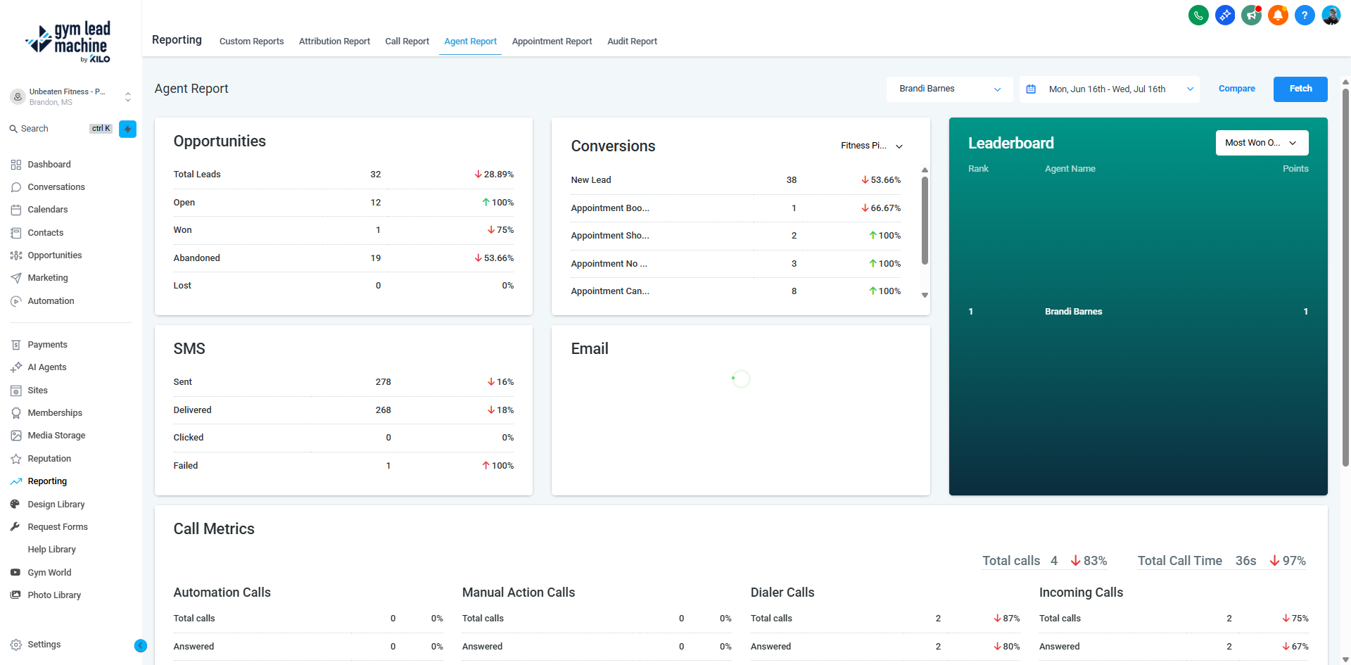Click the gym lead machine logo

tap(69, 42)
